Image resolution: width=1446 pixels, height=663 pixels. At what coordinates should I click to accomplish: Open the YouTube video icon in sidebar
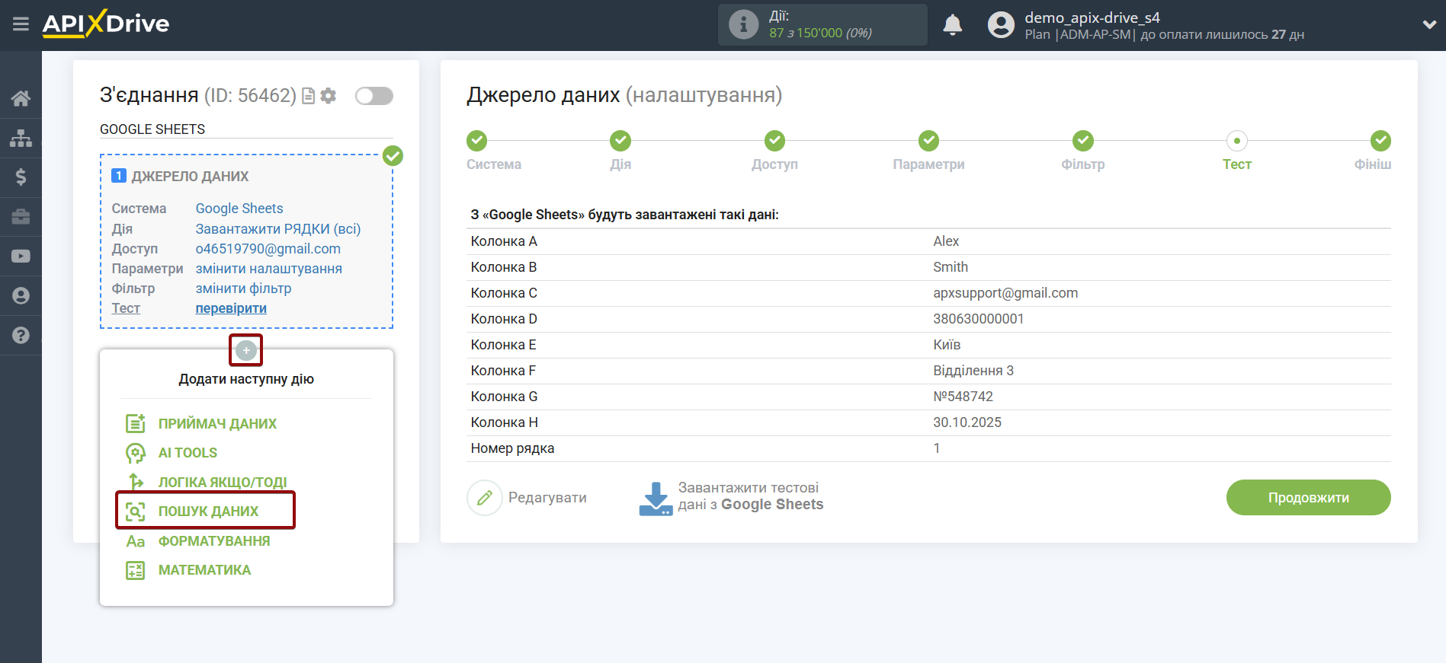point(21,257)
